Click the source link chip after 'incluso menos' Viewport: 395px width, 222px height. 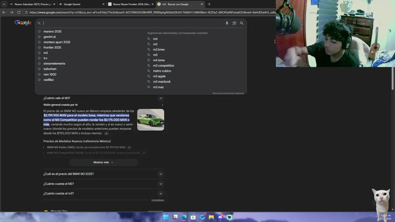tap(106, 134)
